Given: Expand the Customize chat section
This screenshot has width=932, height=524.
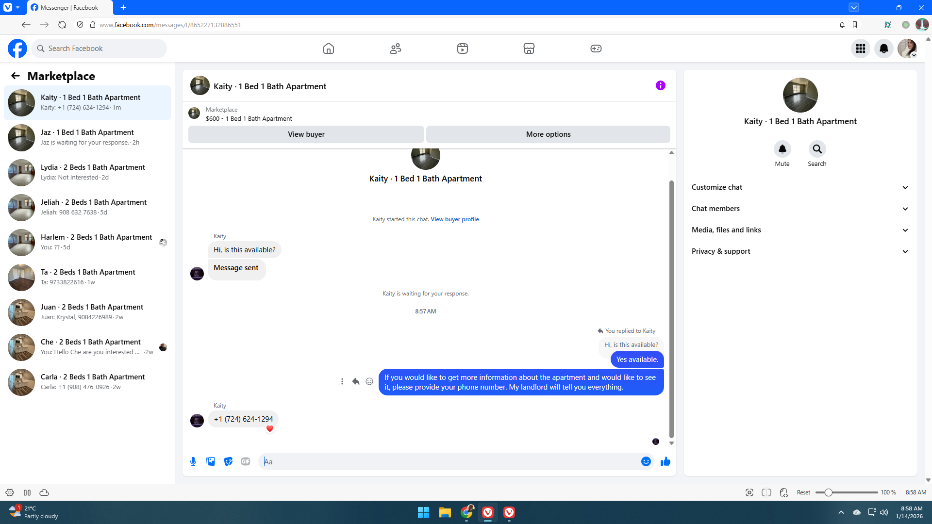Looking at the screenshot, I should (x=799, y=187).
